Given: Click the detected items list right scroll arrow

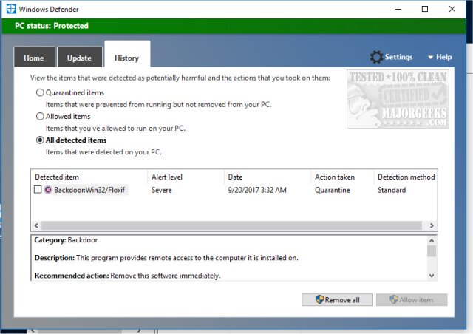Looking at the screenshot, I should (432, 225).
